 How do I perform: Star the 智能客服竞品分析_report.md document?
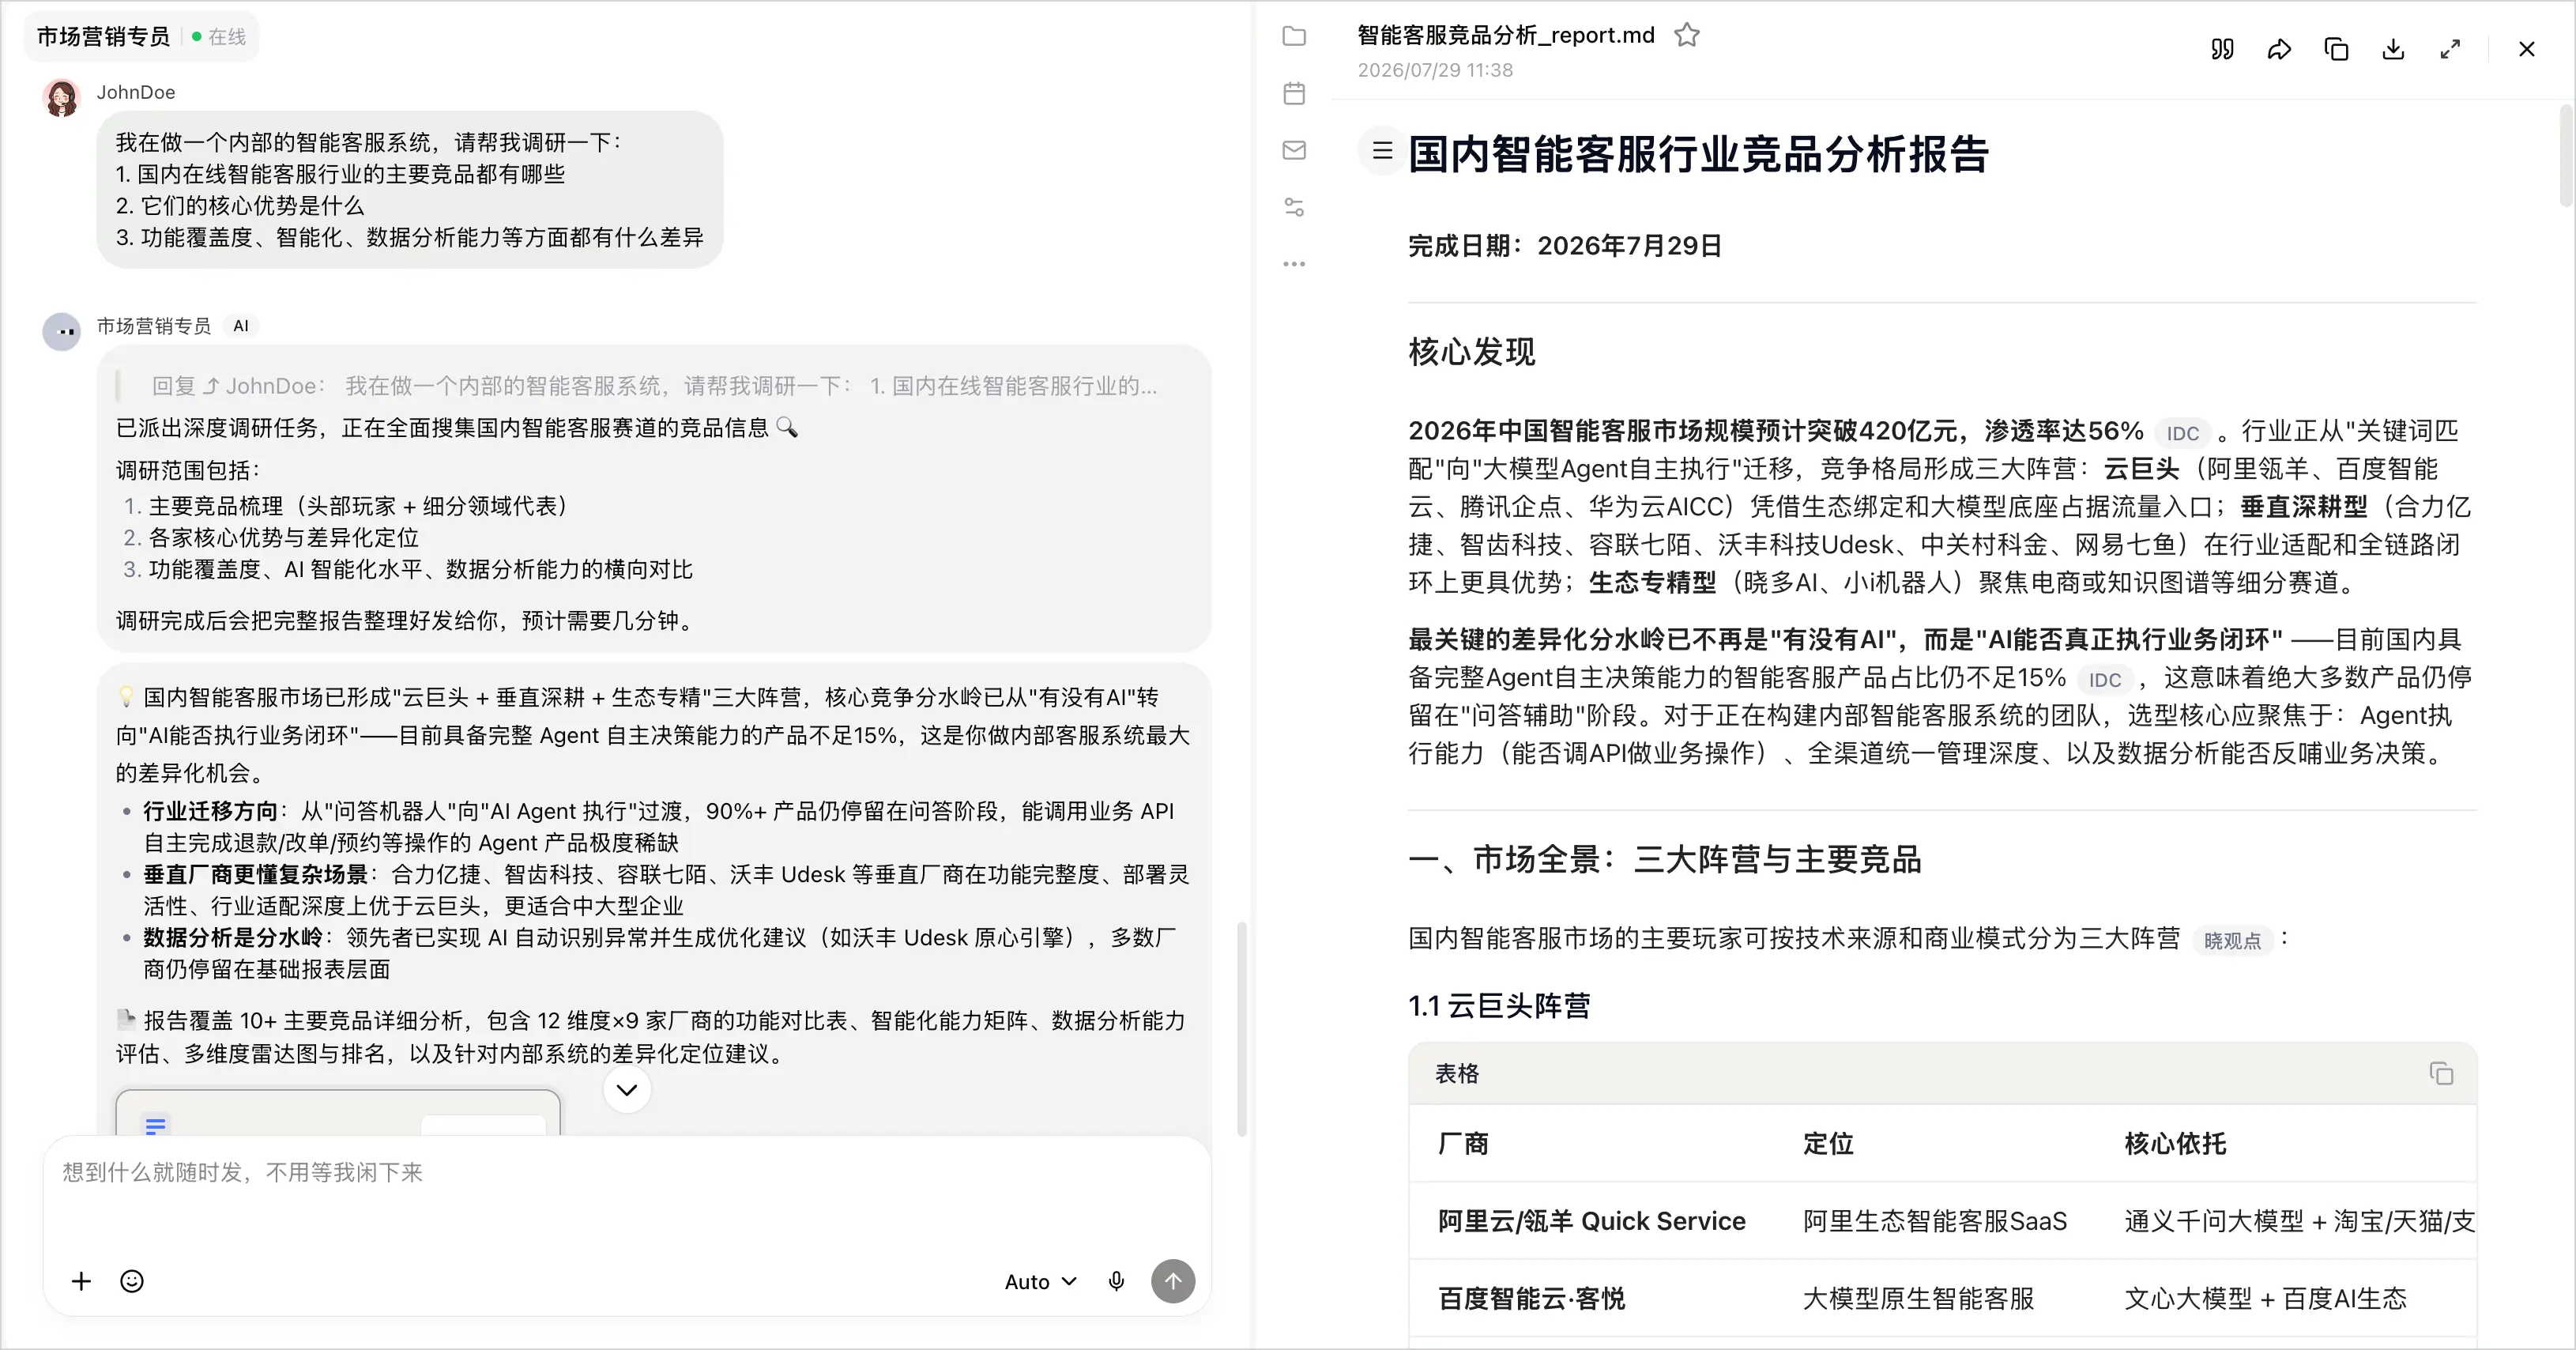pyautogui.click(x=1687, y=35)
